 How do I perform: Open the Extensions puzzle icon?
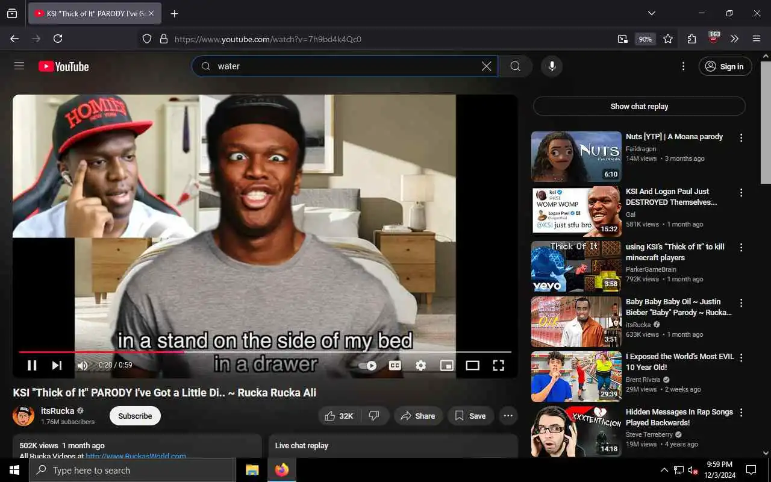point(691,39)
